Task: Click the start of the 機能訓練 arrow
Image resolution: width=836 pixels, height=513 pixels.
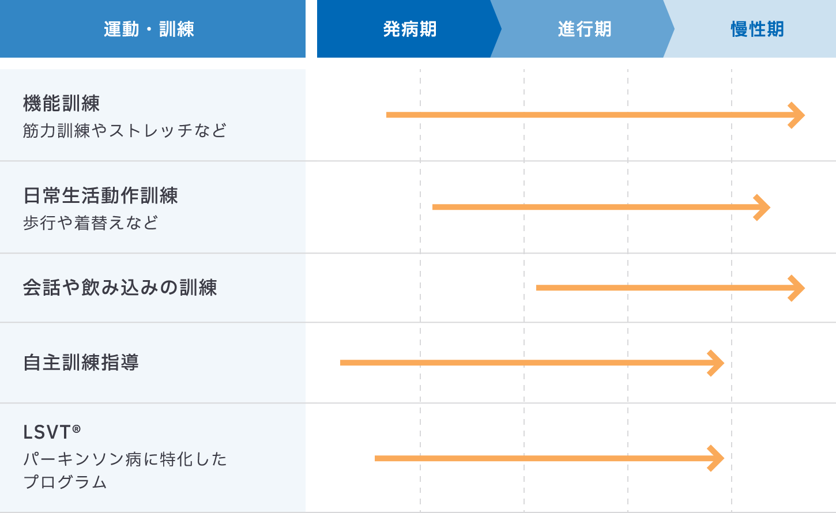Action: click(389, 115)
